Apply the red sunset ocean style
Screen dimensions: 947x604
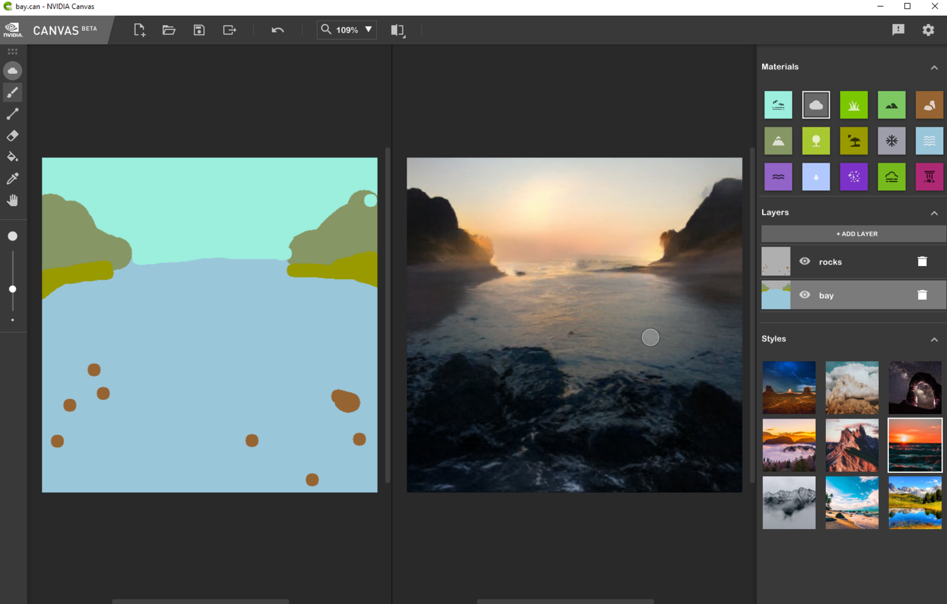coord(914,445)
